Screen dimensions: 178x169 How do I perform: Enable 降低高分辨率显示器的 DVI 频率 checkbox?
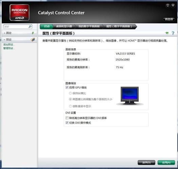coord(67,118)
